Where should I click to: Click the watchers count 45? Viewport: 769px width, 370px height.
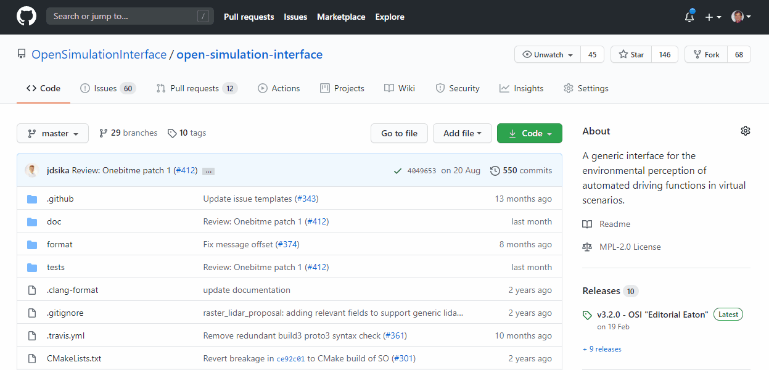593,54
